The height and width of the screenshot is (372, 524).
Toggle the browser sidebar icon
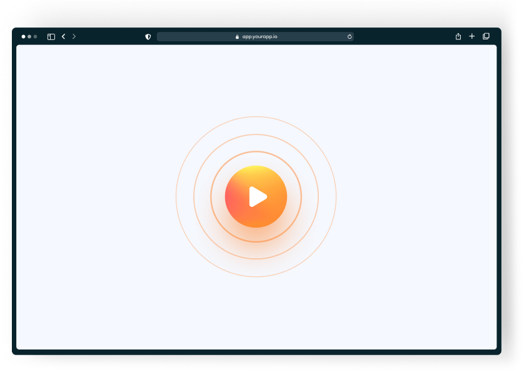(51, 37)
